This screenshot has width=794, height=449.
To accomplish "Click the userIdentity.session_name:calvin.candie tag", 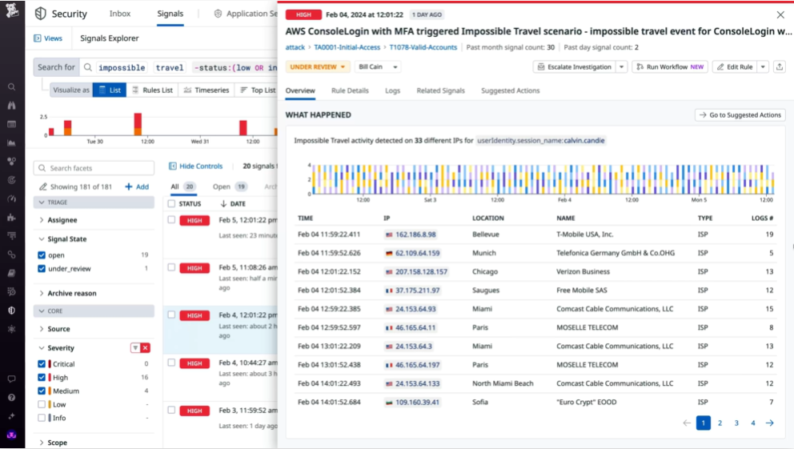I will coord(541,141).
